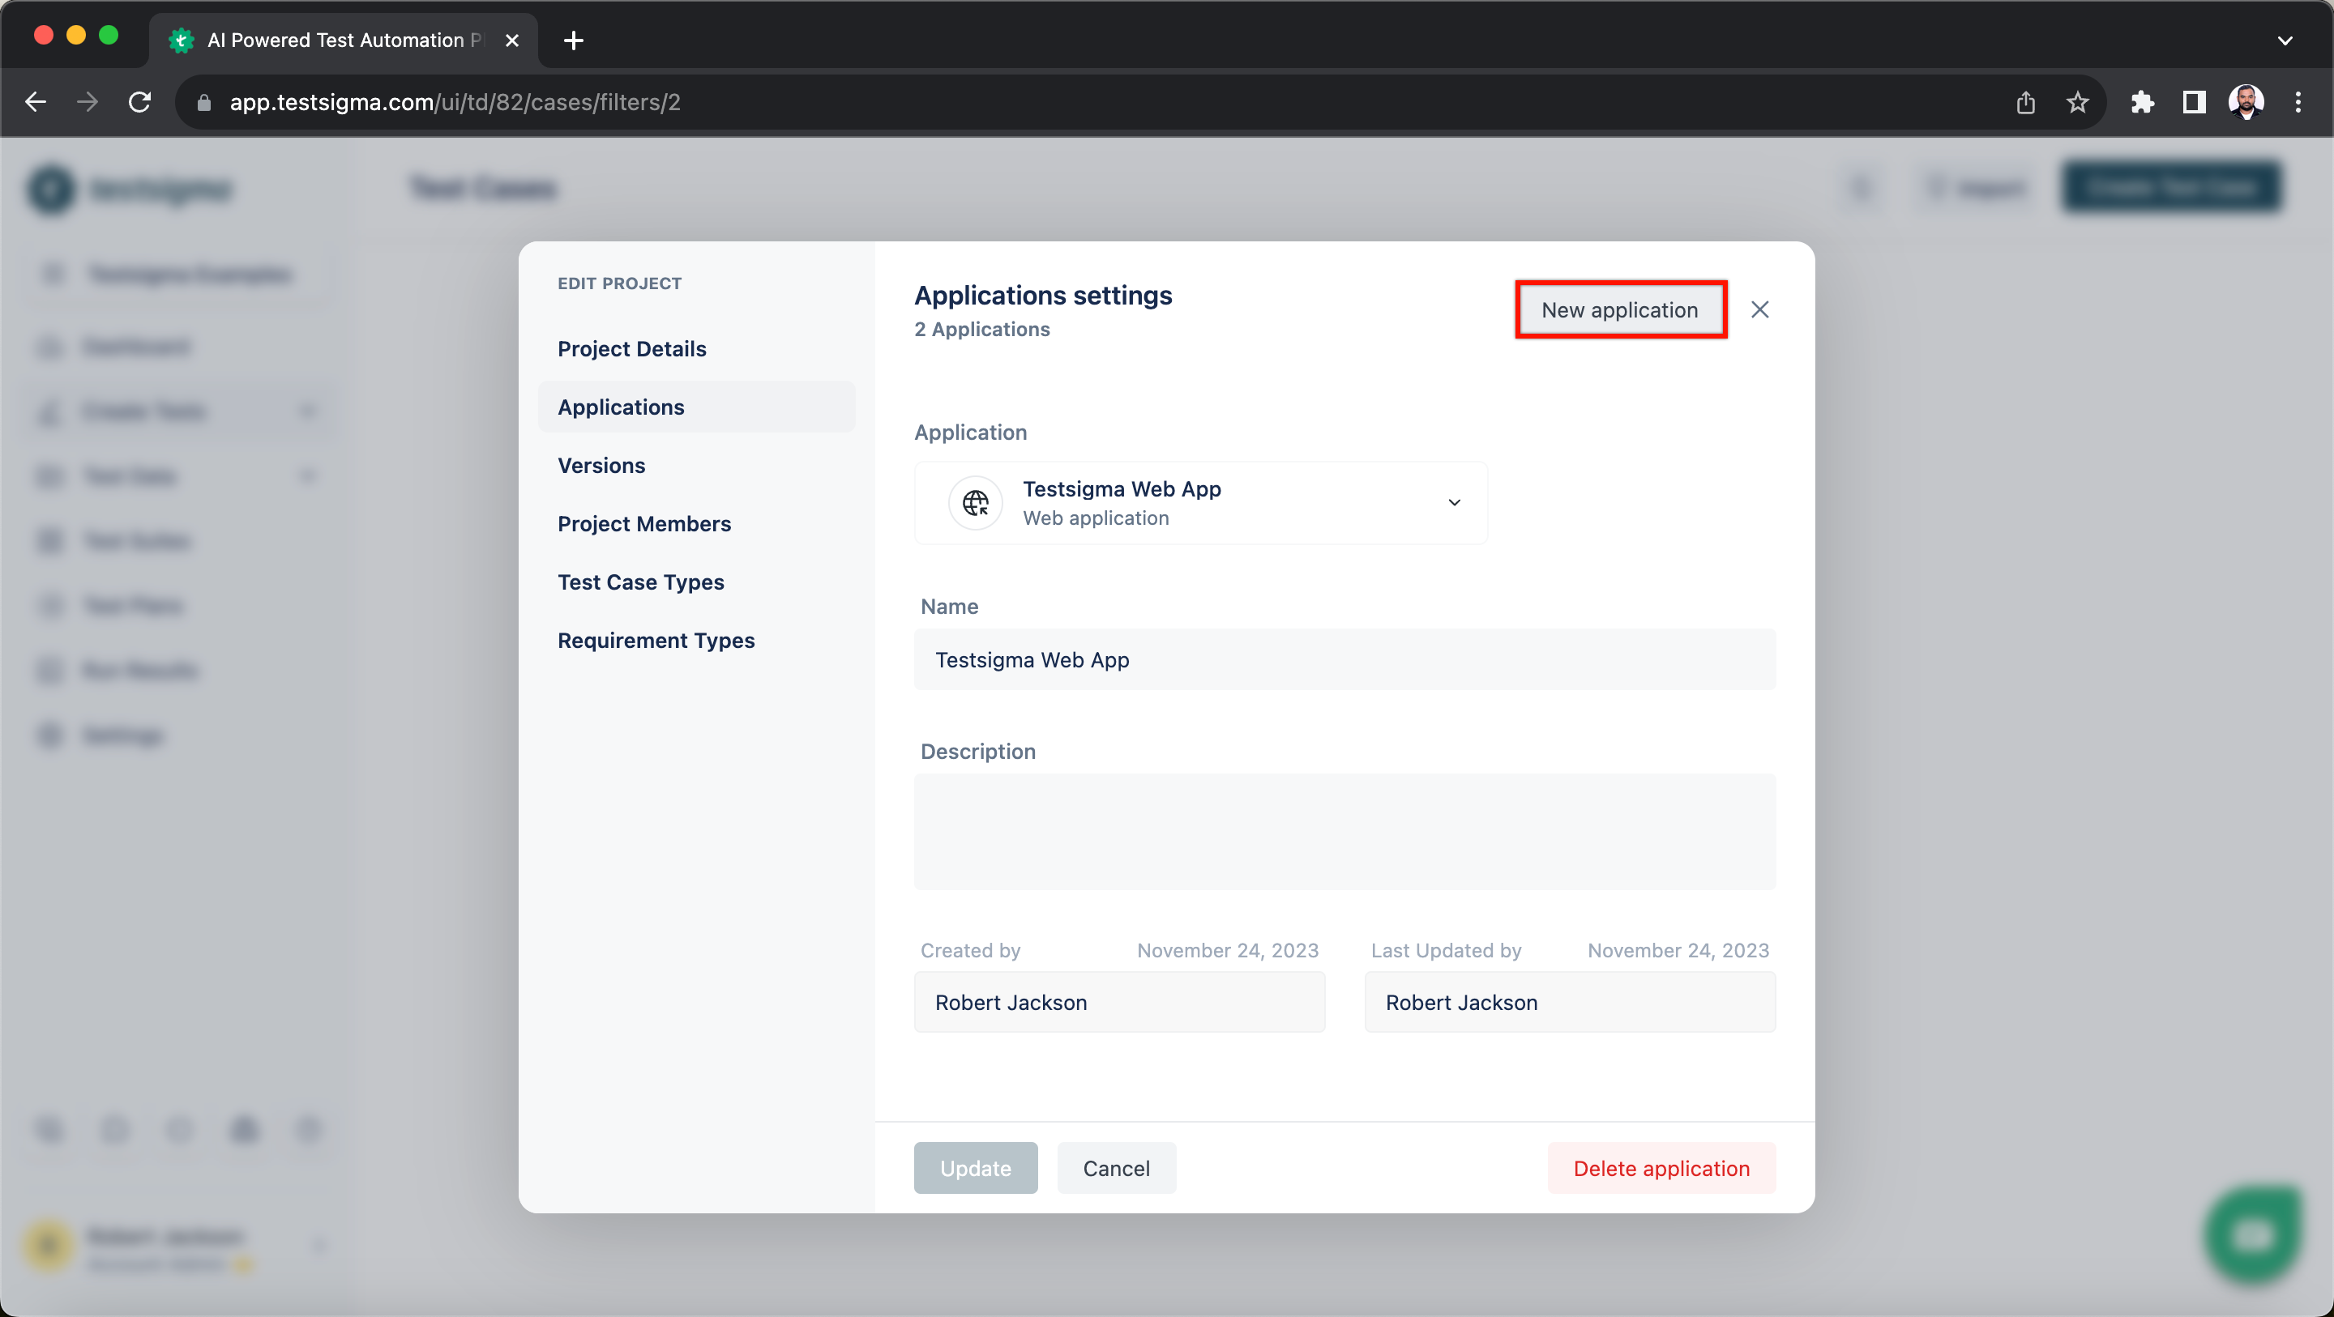The width and height of the screenshot is (2334, 1317).
Task: Select the Applications menu item
Action: click(696, 407)
